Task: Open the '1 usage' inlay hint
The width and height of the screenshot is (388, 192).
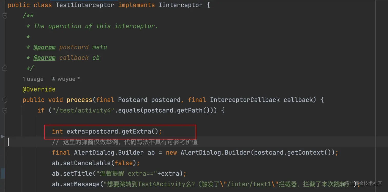Action: 33,79
